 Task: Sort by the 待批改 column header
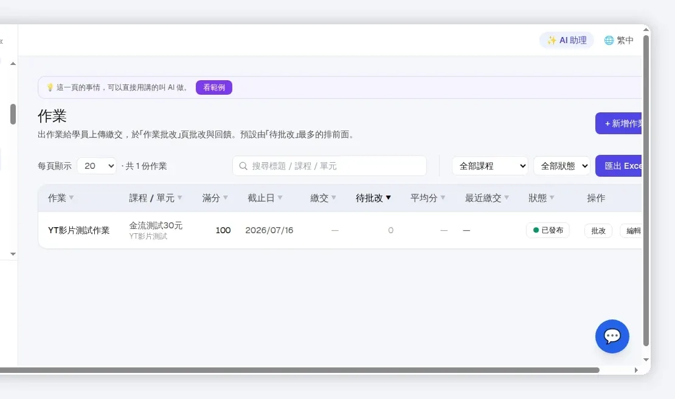pyautogui.click(x=373, y=198)
